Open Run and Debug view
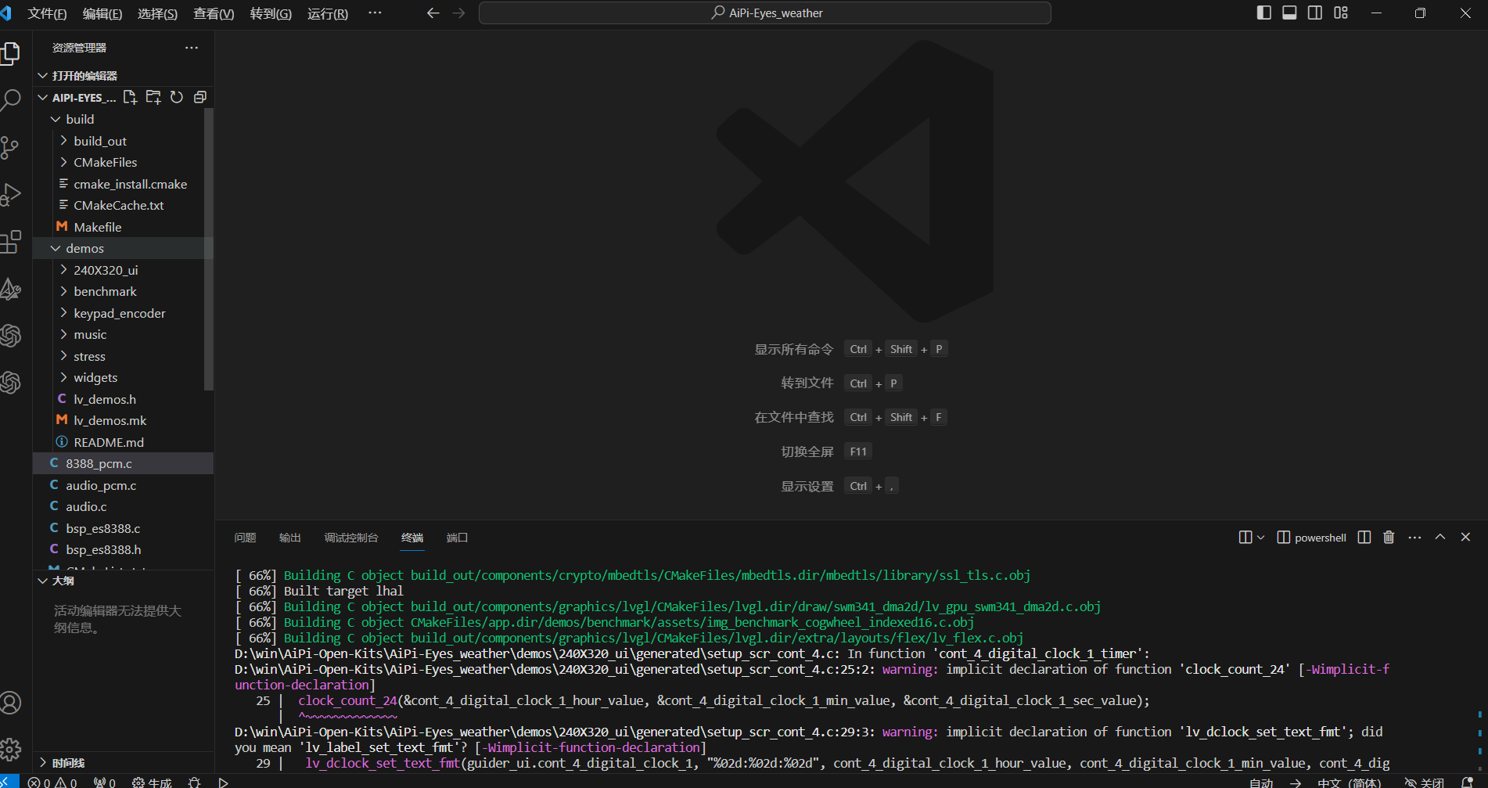 tap(11, 194)
